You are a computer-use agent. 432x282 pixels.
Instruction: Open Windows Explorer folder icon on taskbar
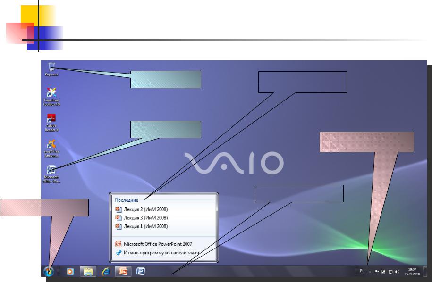tap(88, 272)
